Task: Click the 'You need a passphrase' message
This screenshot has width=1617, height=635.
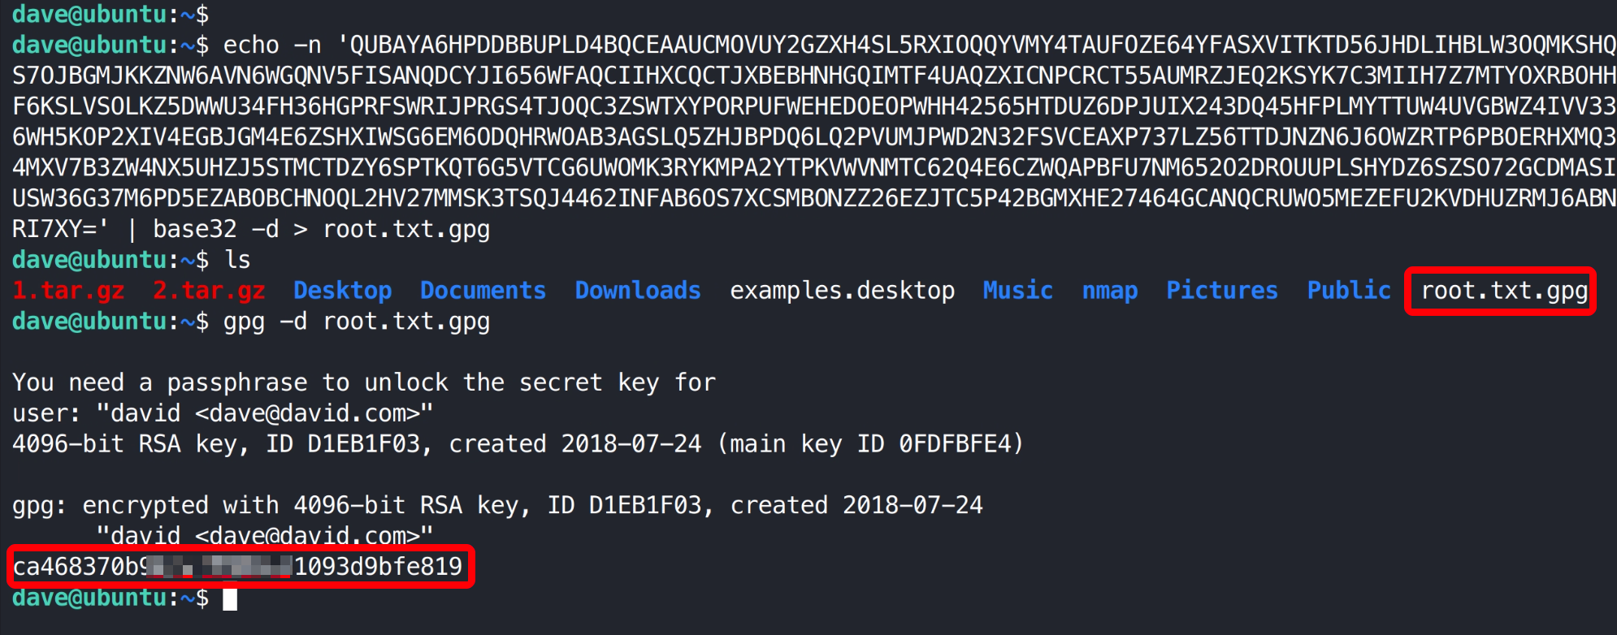Action: coord(363,382)
